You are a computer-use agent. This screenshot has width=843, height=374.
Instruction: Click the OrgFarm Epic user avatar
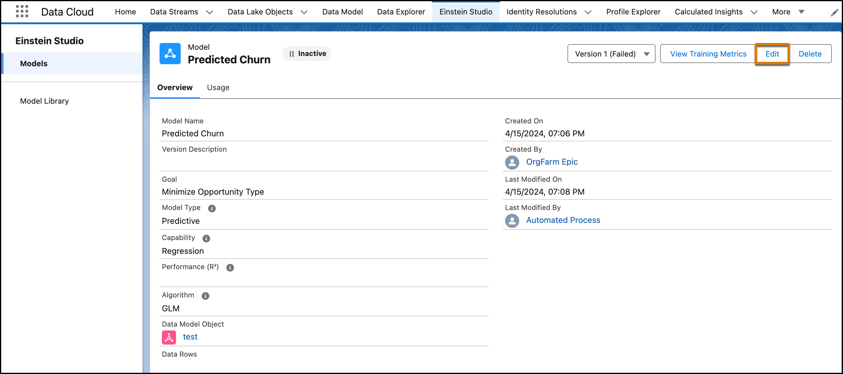click(x=512, y=162)
